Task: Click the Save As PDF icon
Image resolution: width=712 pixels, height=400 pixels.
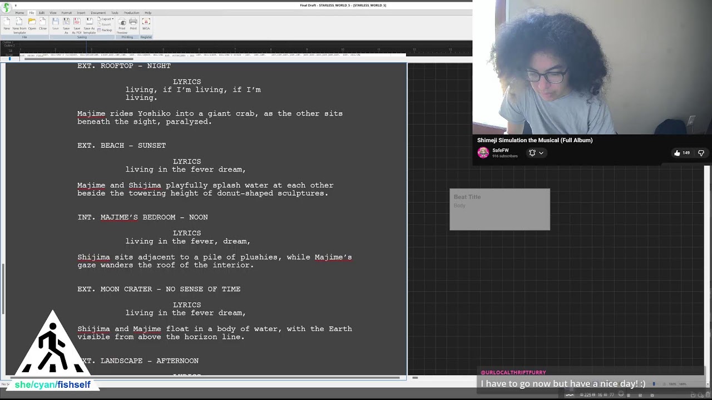Action: pyautogui.click(x=77, y=25)
